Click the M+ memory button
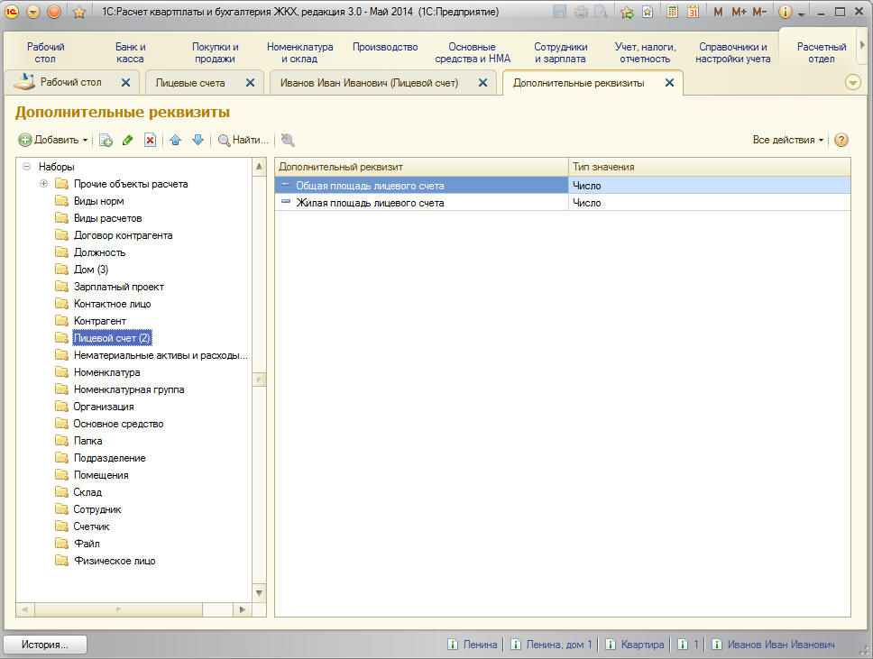The height and width of the screenshot is (659, 873). coord(739,12)
